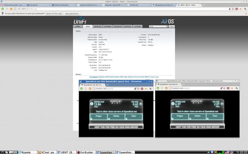The image size is (248, 154).
Task: Click the Prague server button in right Speedtest window
Action: [x=180, y=117]
